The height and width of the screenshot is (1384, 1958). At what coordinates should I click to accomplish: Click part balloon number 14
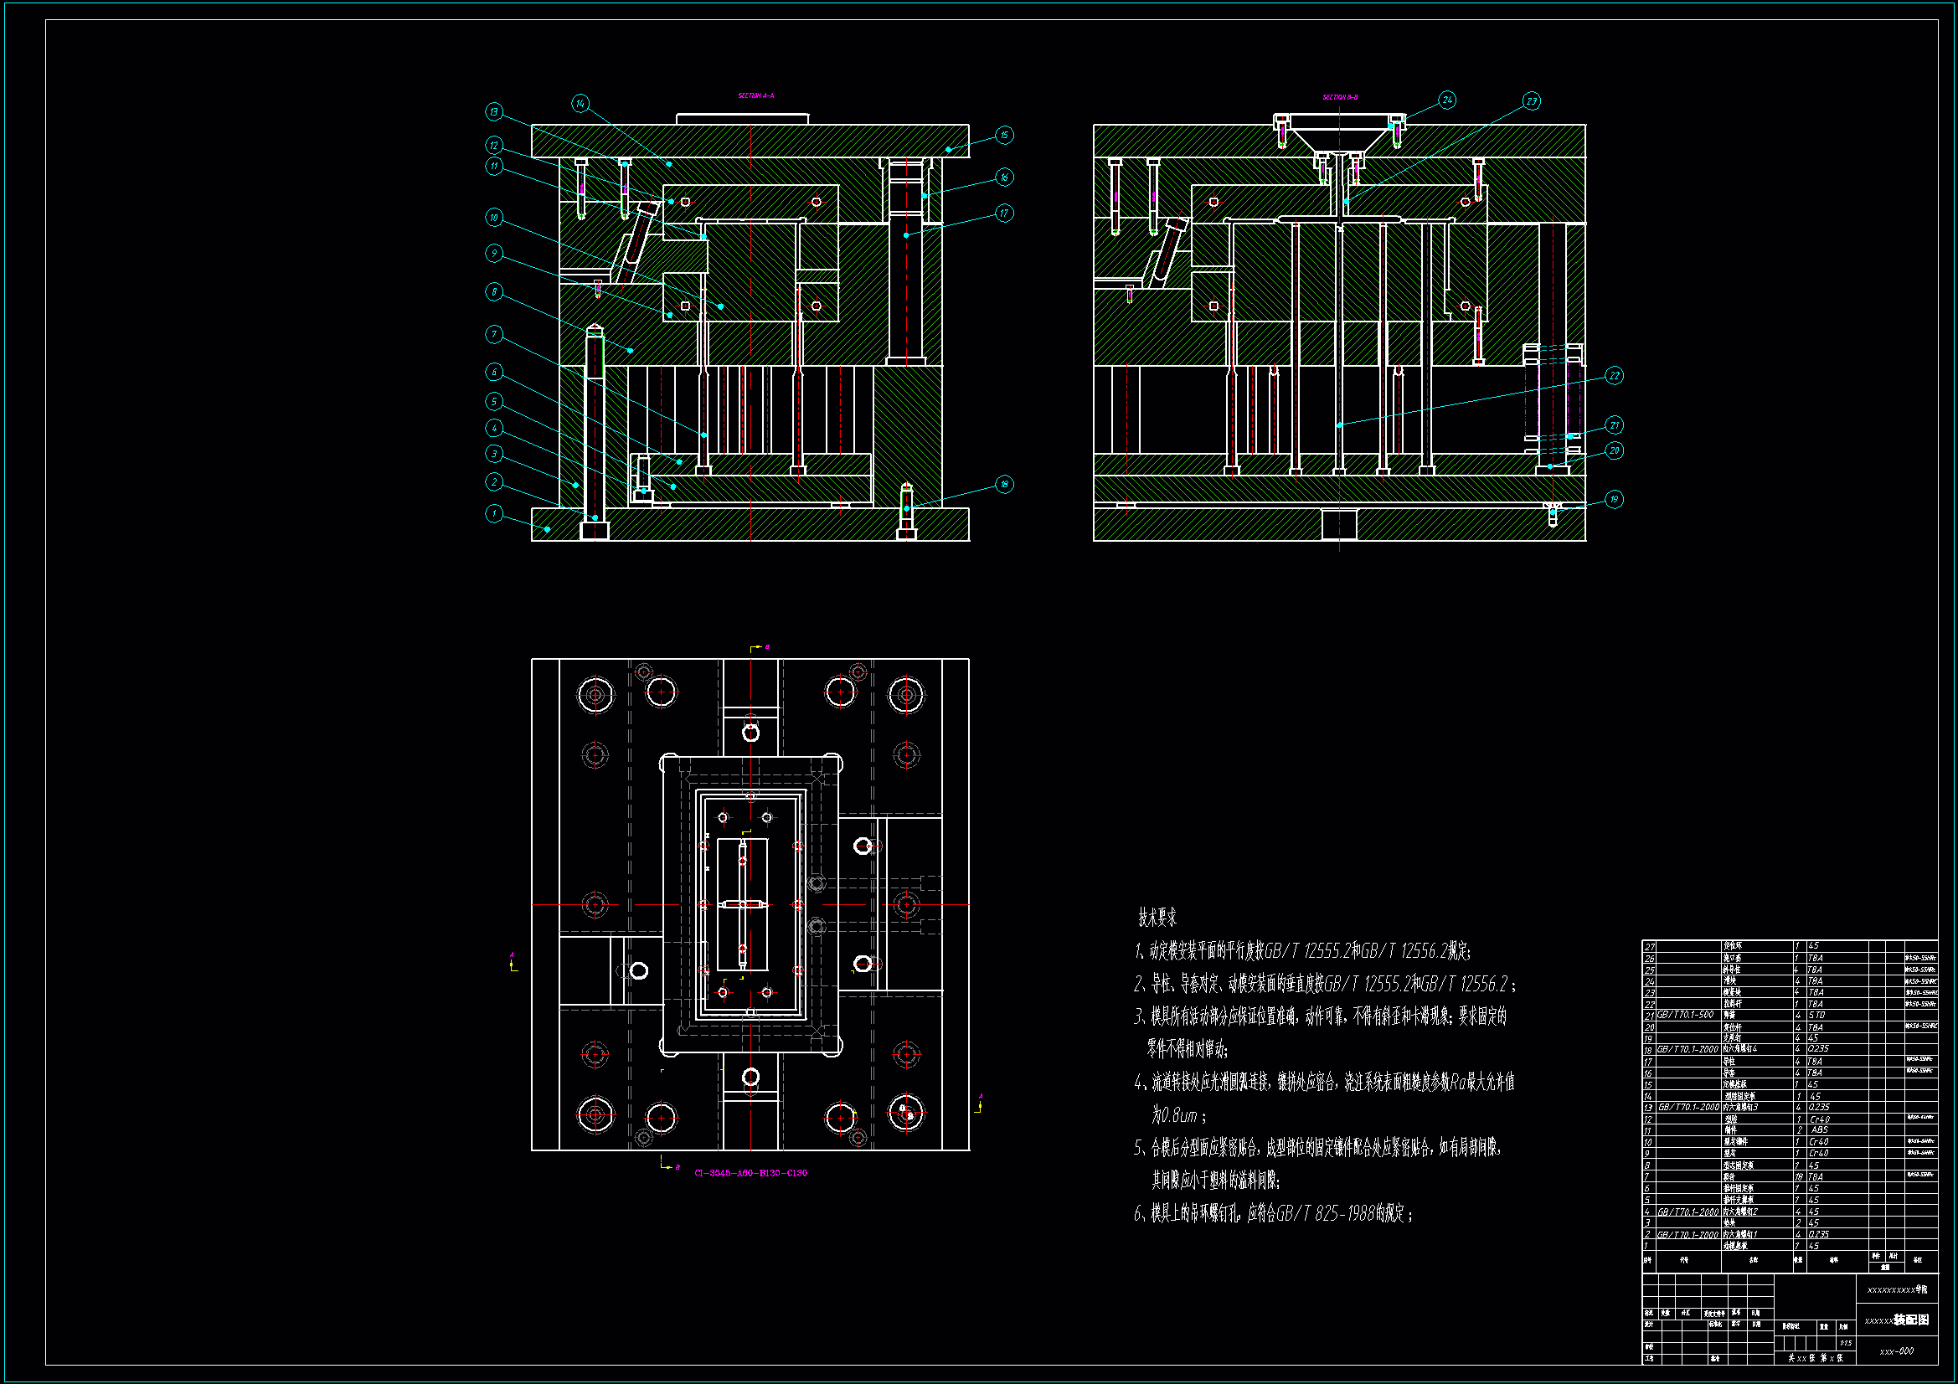(580, 103)
